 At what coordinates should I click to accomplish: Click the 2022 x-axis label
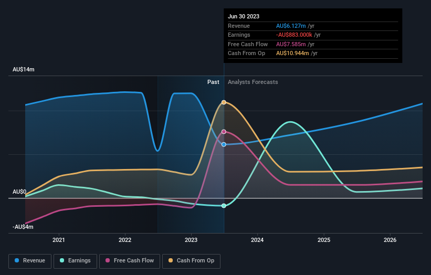tap(125, 240)
